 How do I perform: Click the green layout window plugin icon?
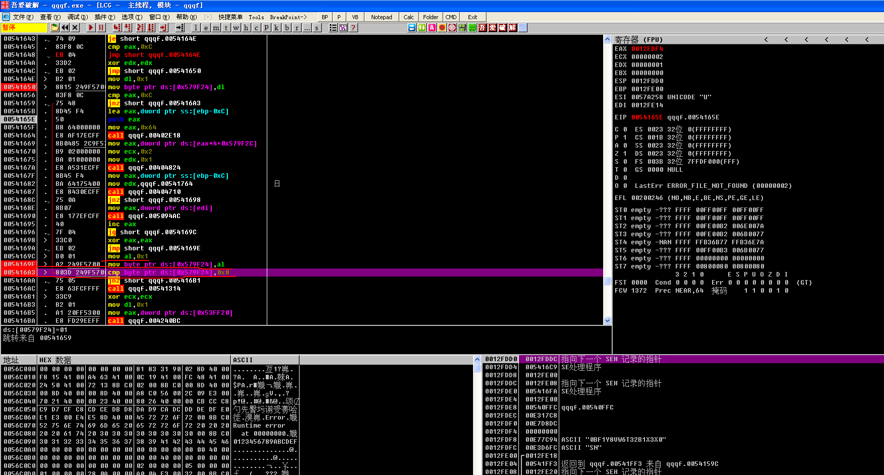point(473,28)
